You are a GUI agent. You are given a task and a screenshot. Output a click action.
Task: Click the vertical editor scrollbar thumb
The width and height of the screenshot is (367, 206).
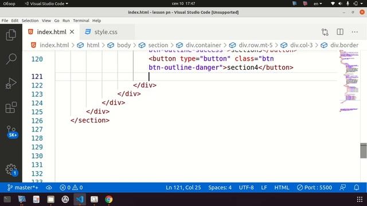point(364,150)
